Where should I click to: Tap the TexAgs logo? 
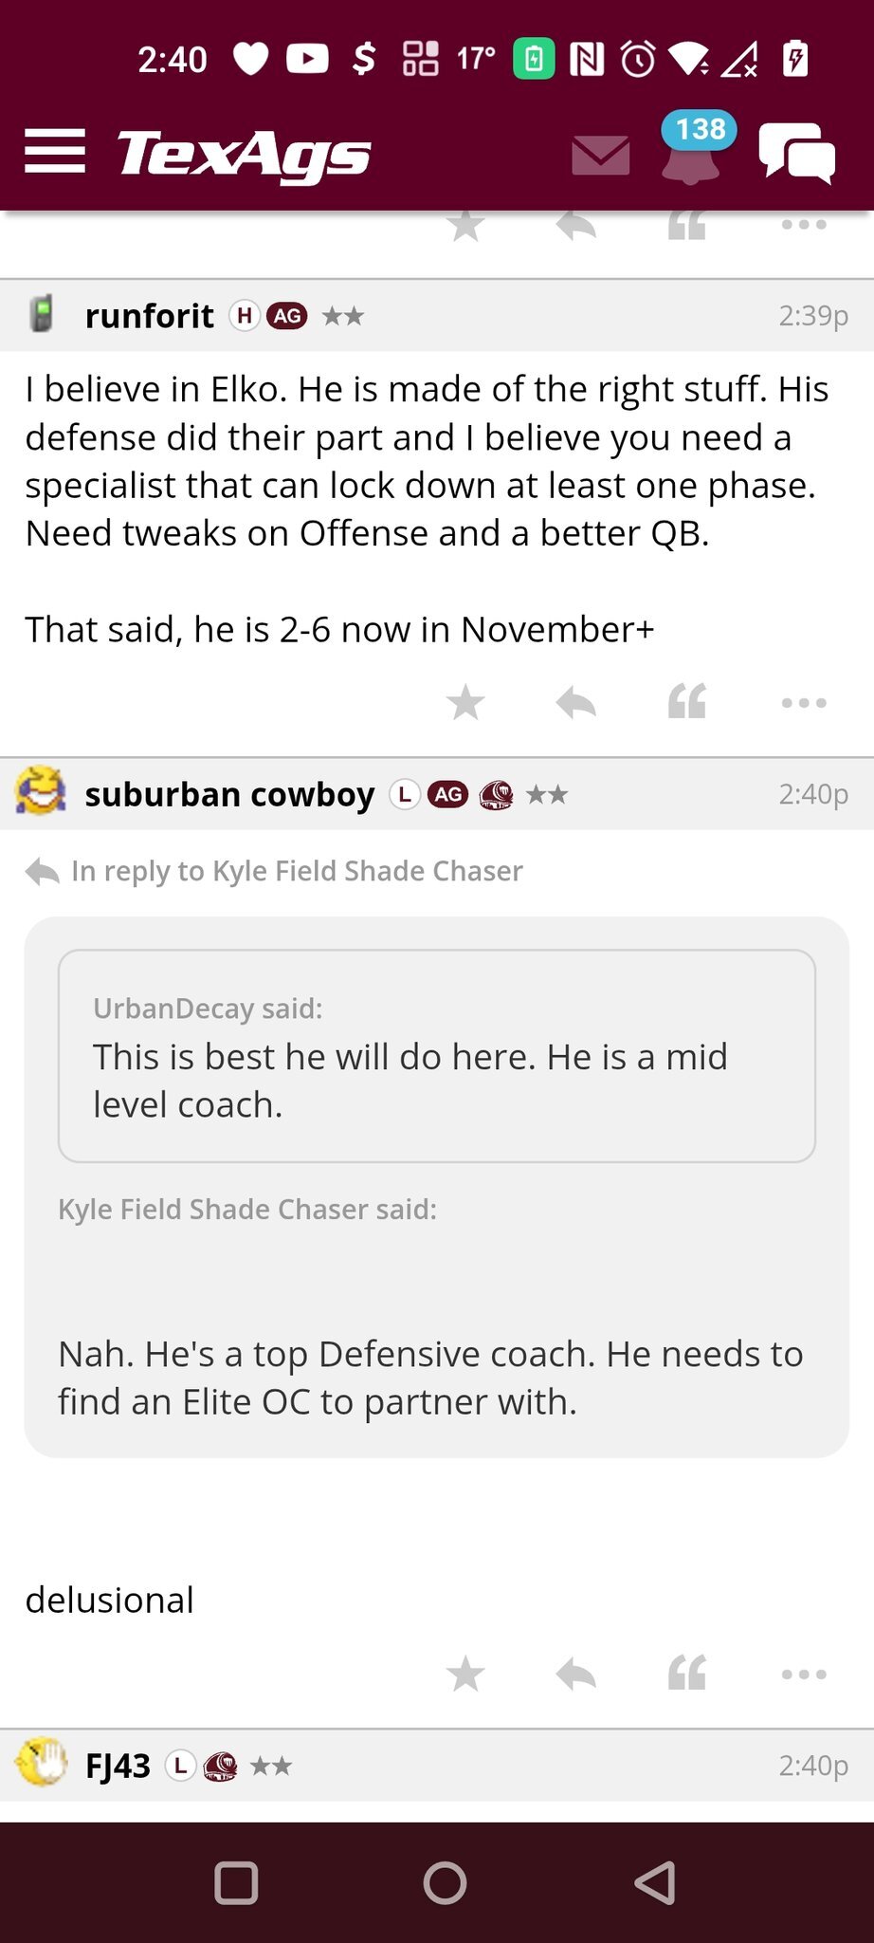click(244, 154)
